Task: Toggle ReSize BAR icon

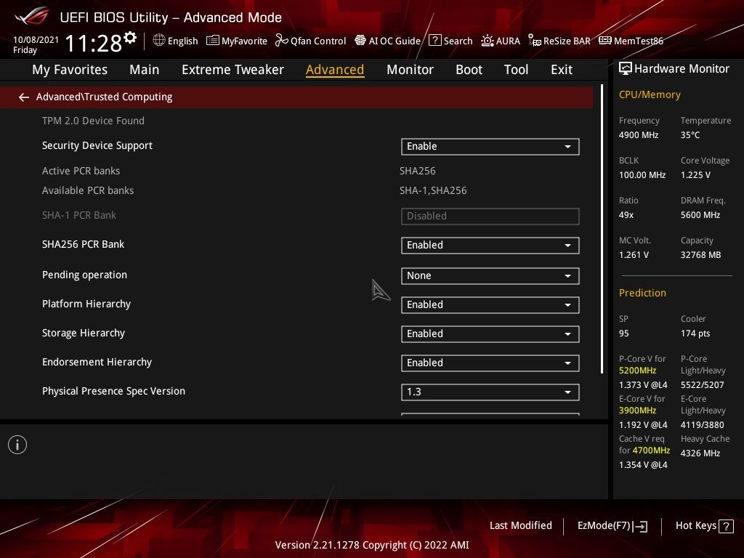Action: [x=534, y=41]
